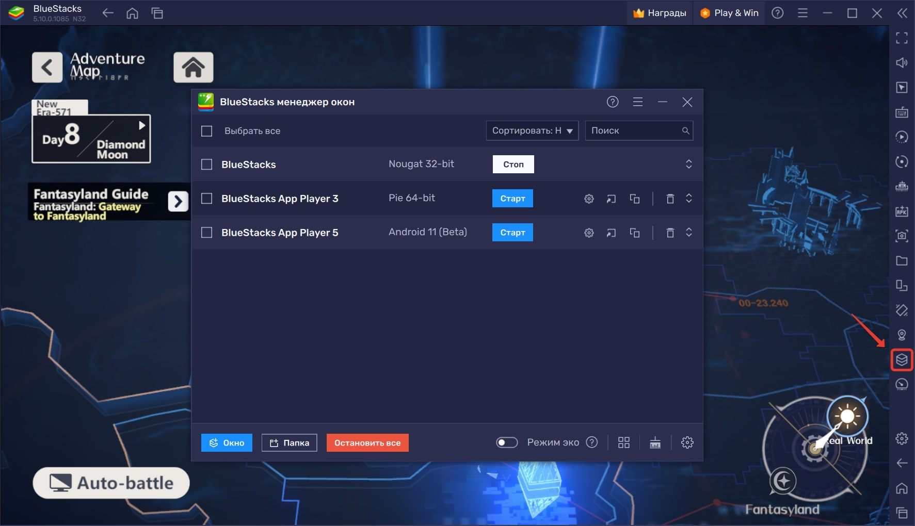The height and width of the screenshot is (526, 915).
Task: Click back arrow in BlueStacks title bar
Action: point(108,13)
